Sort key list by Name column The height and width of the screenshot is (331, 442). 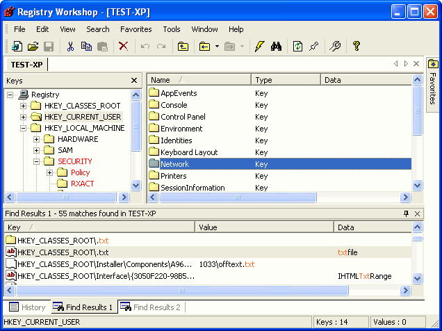tap(199, 80)
